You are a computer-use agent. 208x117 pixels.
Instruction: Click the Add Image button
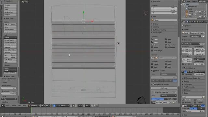164,88
